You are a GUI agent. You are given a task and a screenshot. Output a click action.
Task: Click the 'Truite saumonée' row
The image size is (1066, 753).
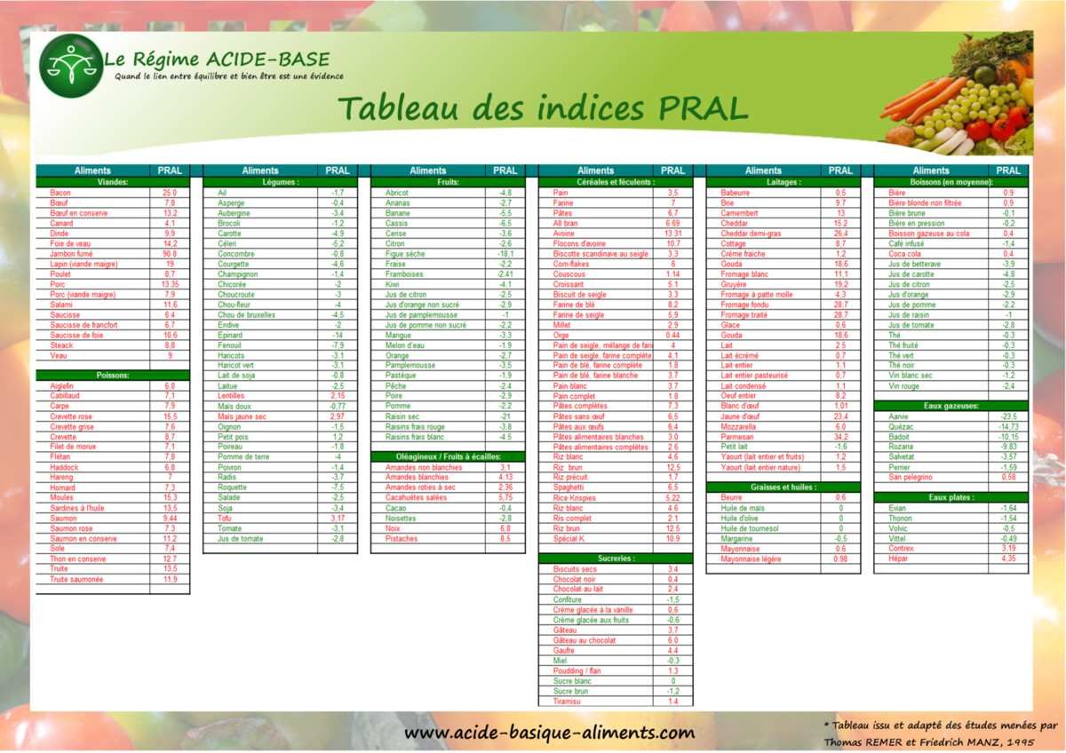[113, 579]
